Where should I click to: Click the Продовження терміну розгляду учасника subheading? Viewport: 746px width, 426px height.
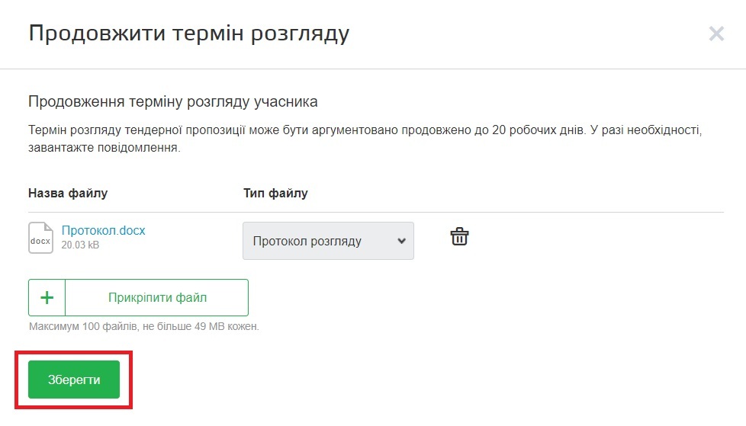click(x=172, y=101)
